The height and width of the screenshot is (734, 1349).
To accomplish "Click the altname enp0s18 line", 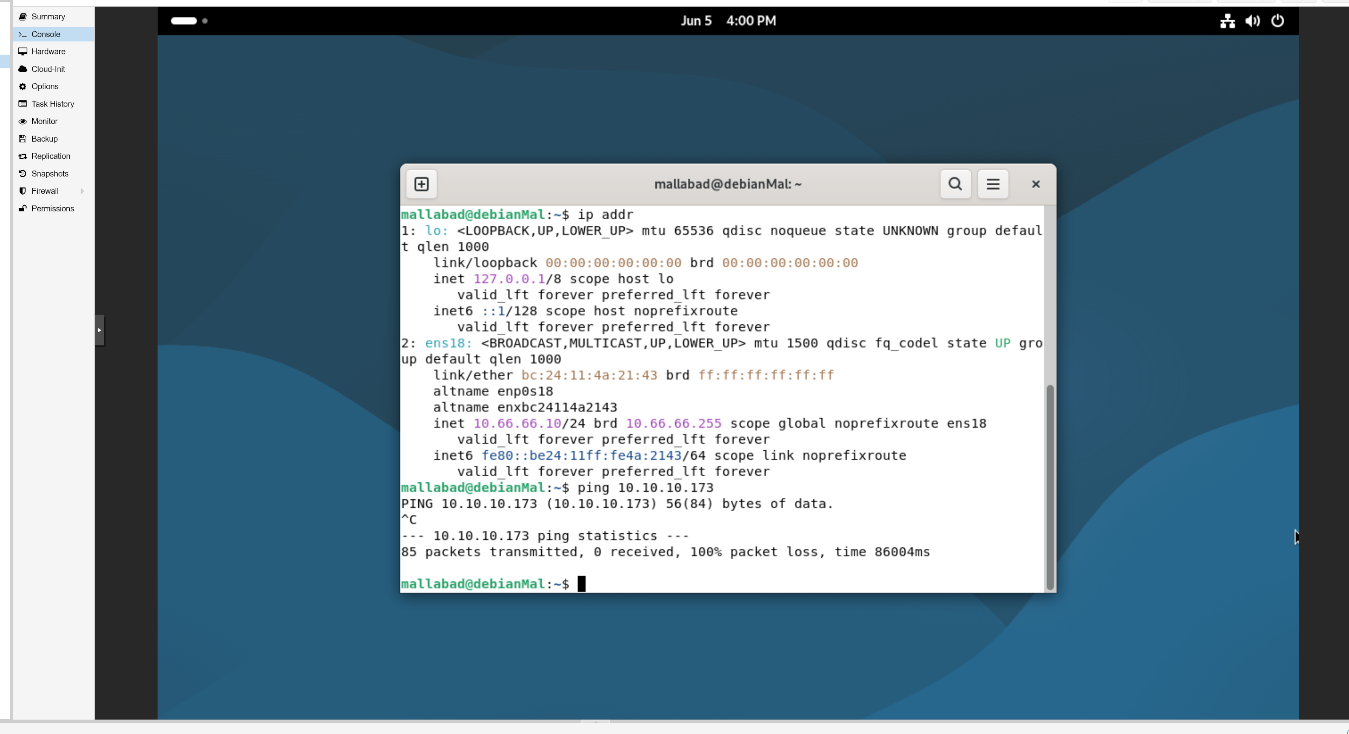I will (493, 391).
